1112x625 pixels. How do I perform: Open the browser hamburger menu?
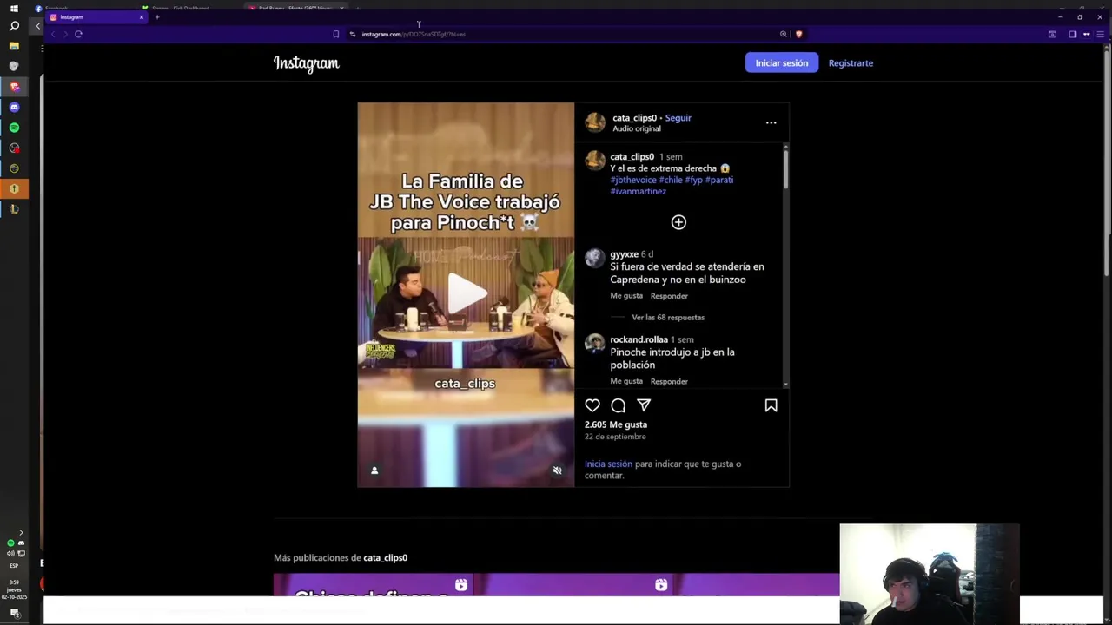[1100, 34]
